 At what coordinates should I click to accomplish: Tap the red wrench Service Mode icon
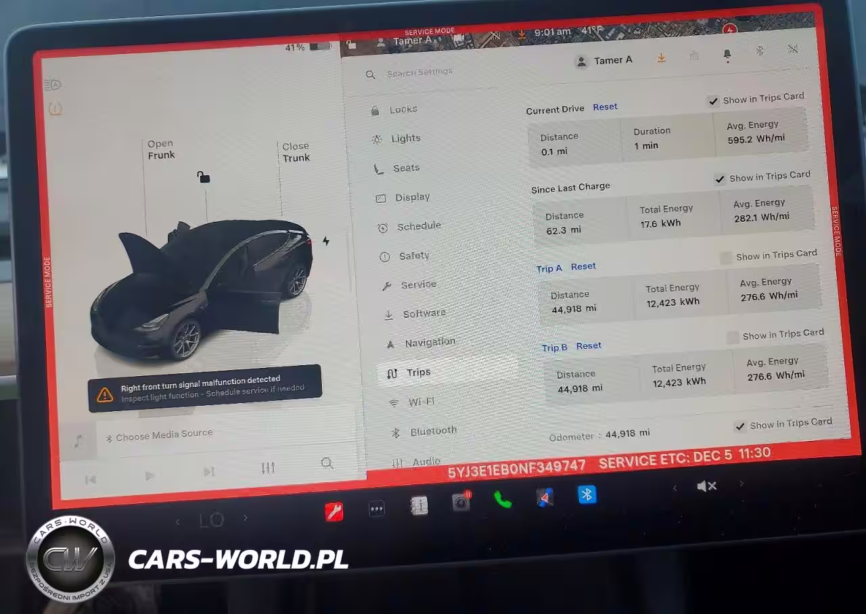coord(334,511)
